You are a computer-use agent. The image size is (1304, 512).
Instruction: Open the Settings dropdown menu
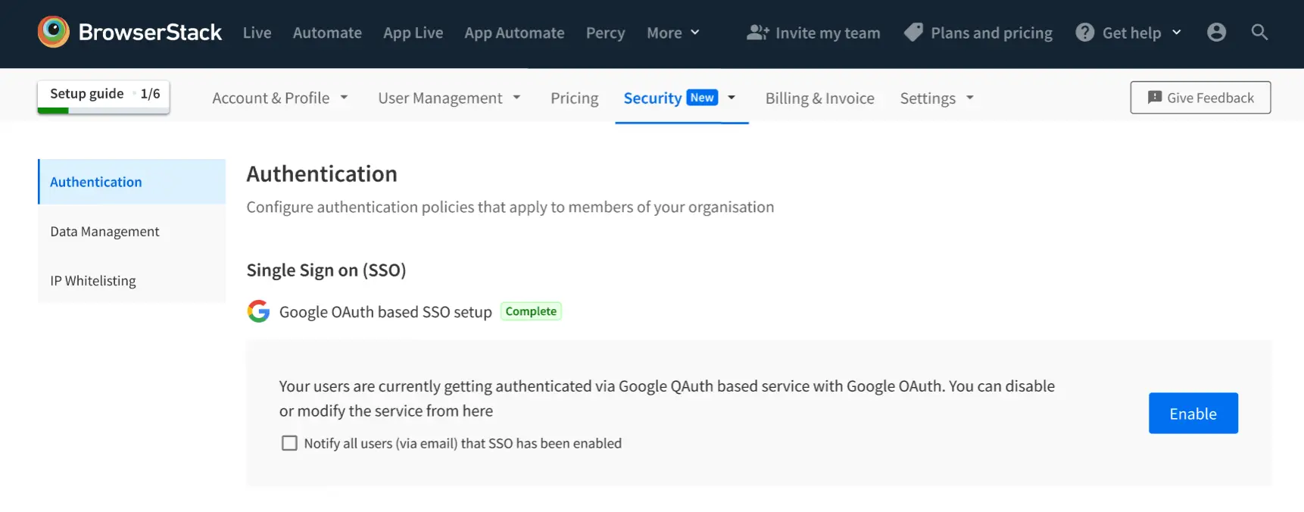tap(936, 98)
